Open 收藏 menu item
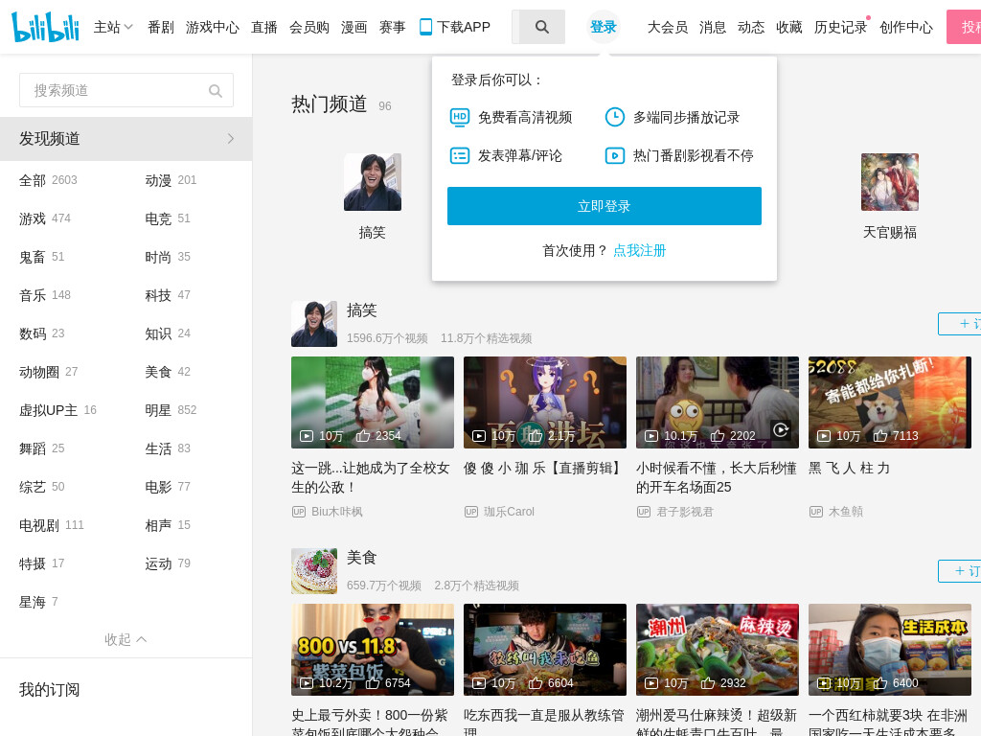Image resolution: width=981 pixels, height=736 pixels. [x=789, y=27]
